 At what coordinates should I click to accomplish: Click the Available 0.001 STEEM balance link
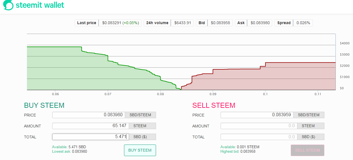[x=240, y=147]
